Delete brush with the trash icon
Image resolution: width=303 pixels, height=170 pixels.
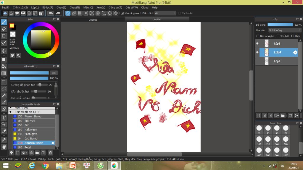[51, 153]
